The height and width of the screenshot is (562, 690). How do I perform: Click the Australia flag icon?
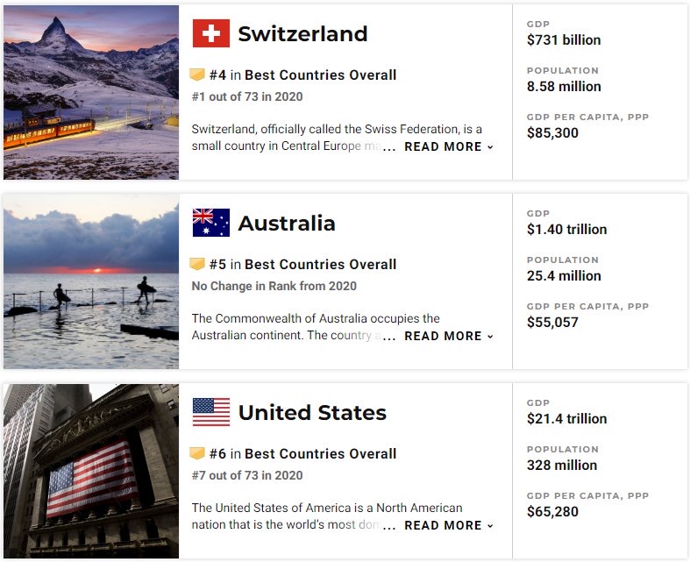pos(210,223)
